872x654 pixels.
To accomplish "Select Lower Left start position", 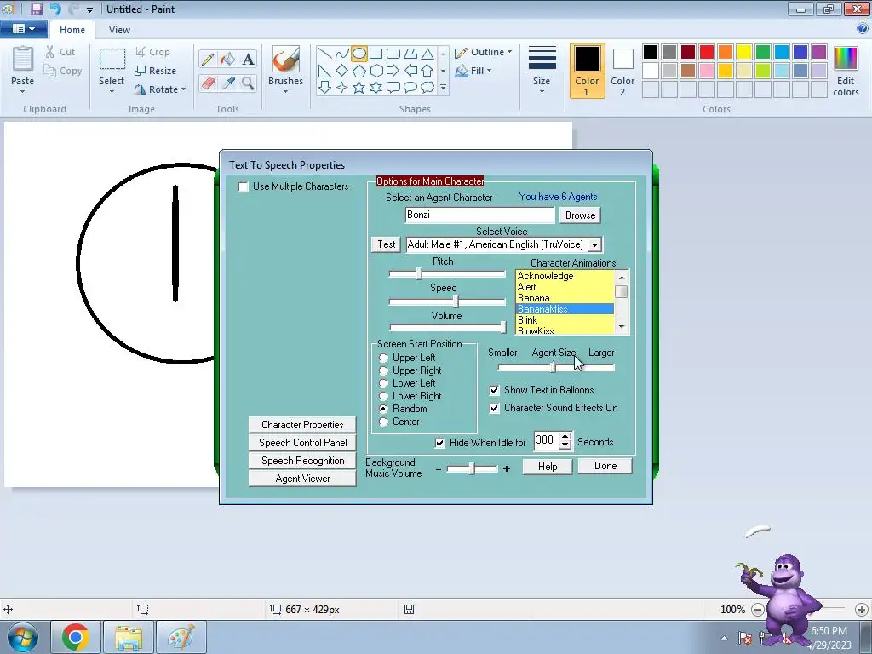I will tap(383, 383).
